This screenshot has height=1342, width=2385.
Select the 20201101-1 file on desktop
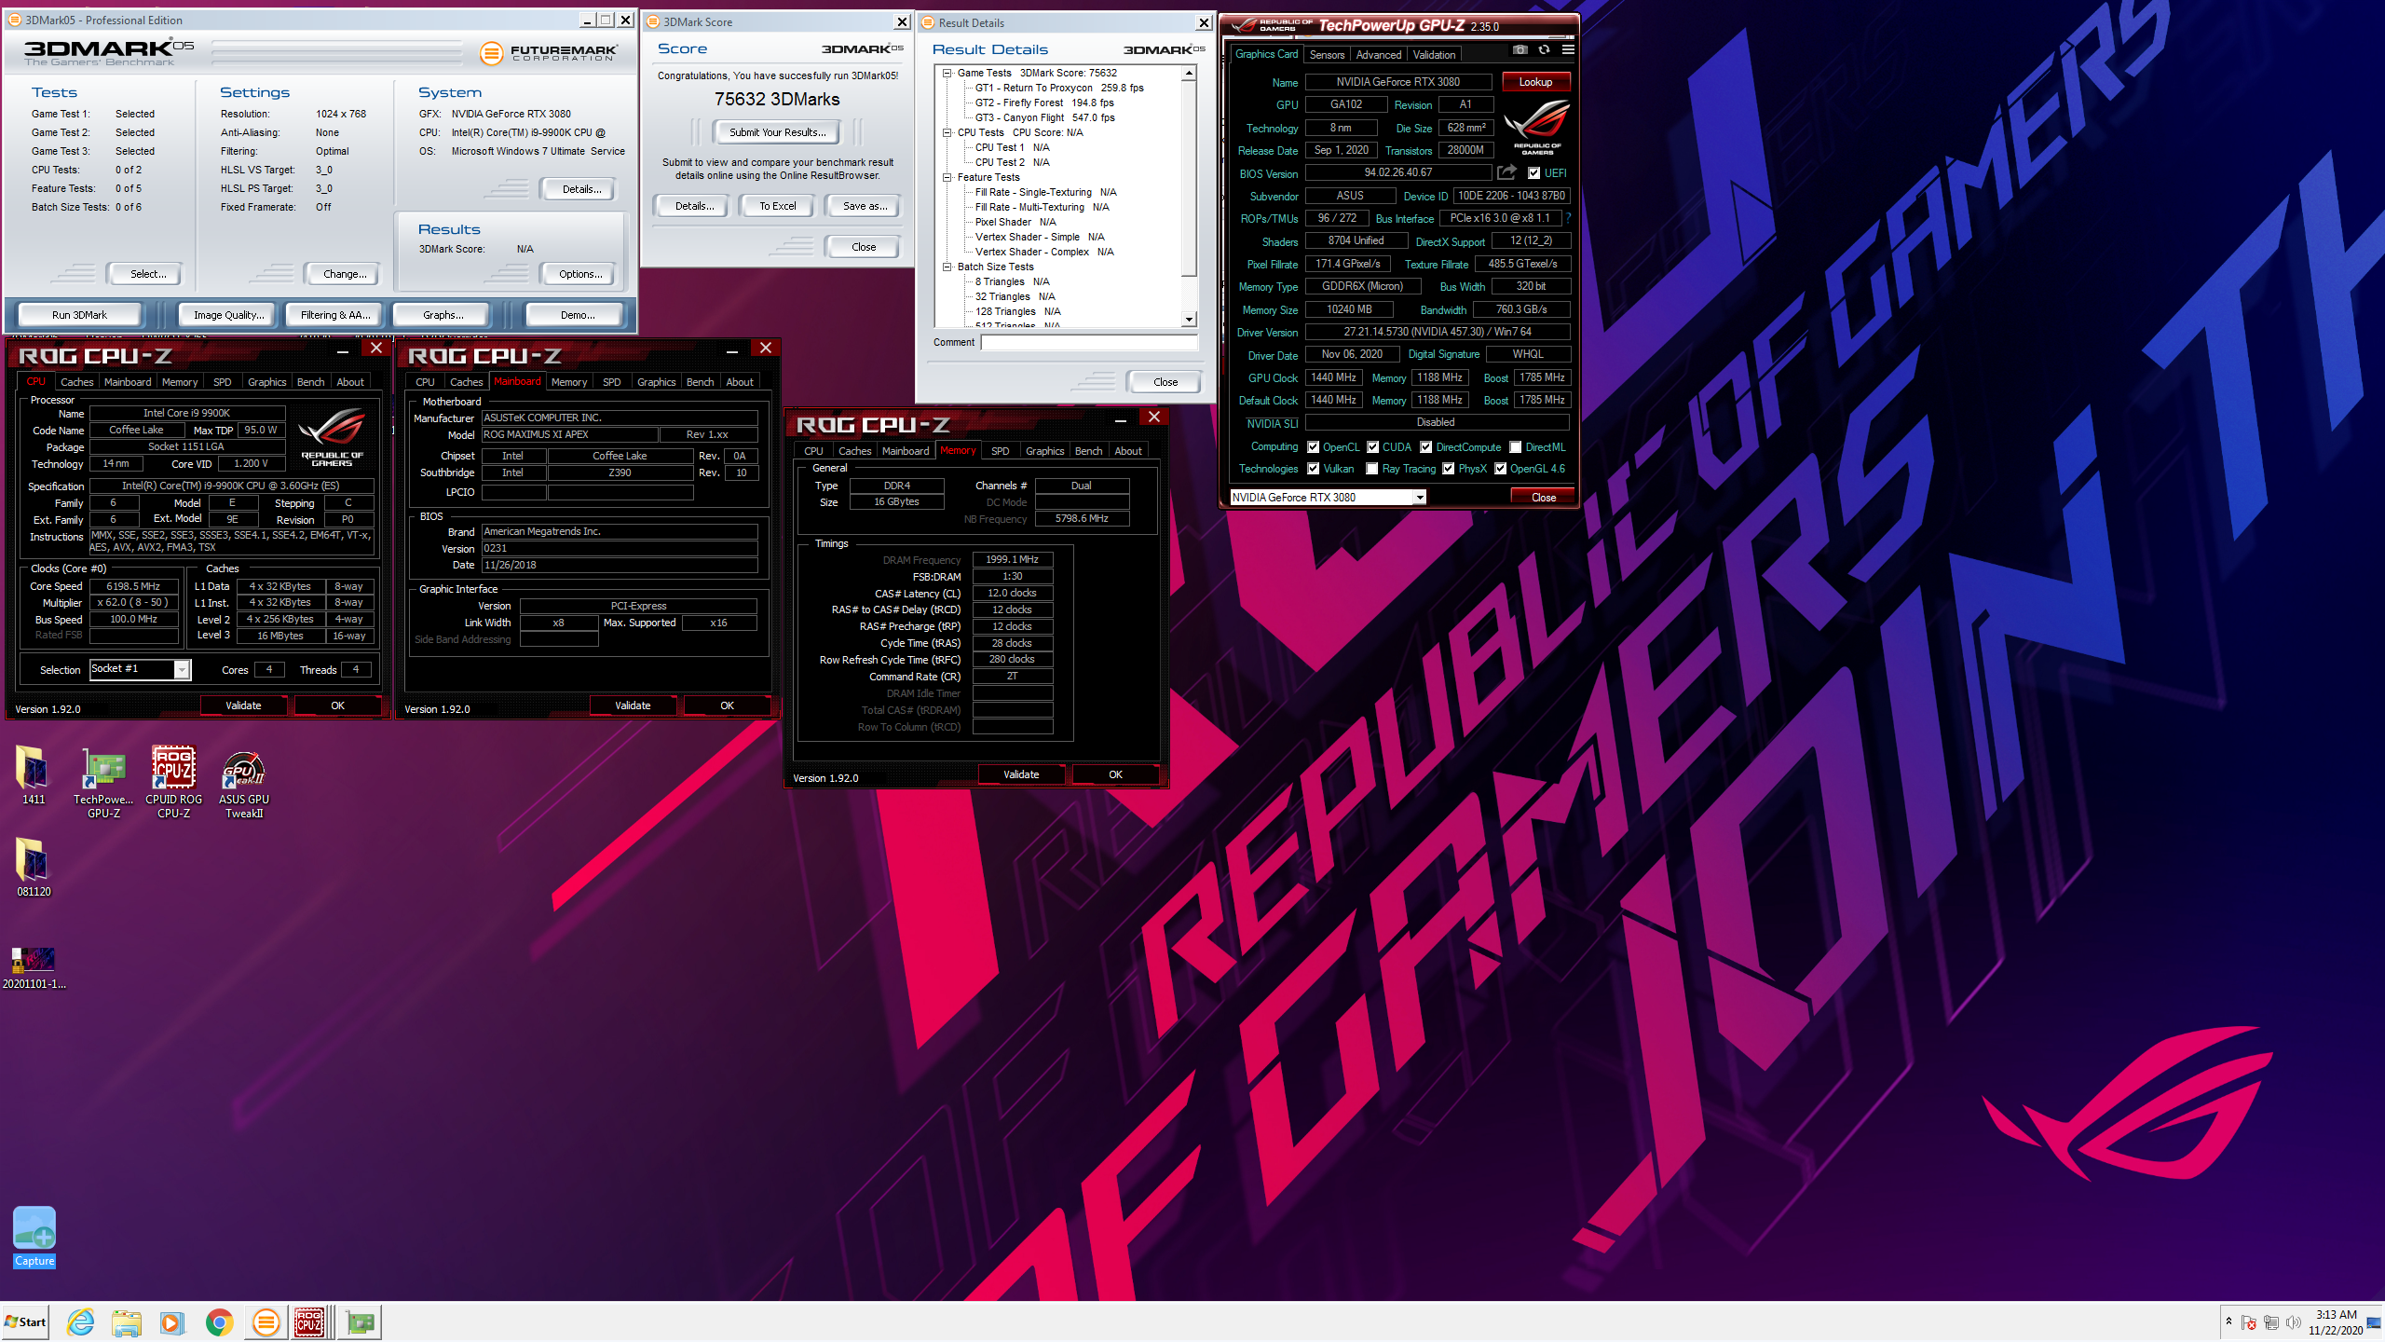click(x=34, y=967)
